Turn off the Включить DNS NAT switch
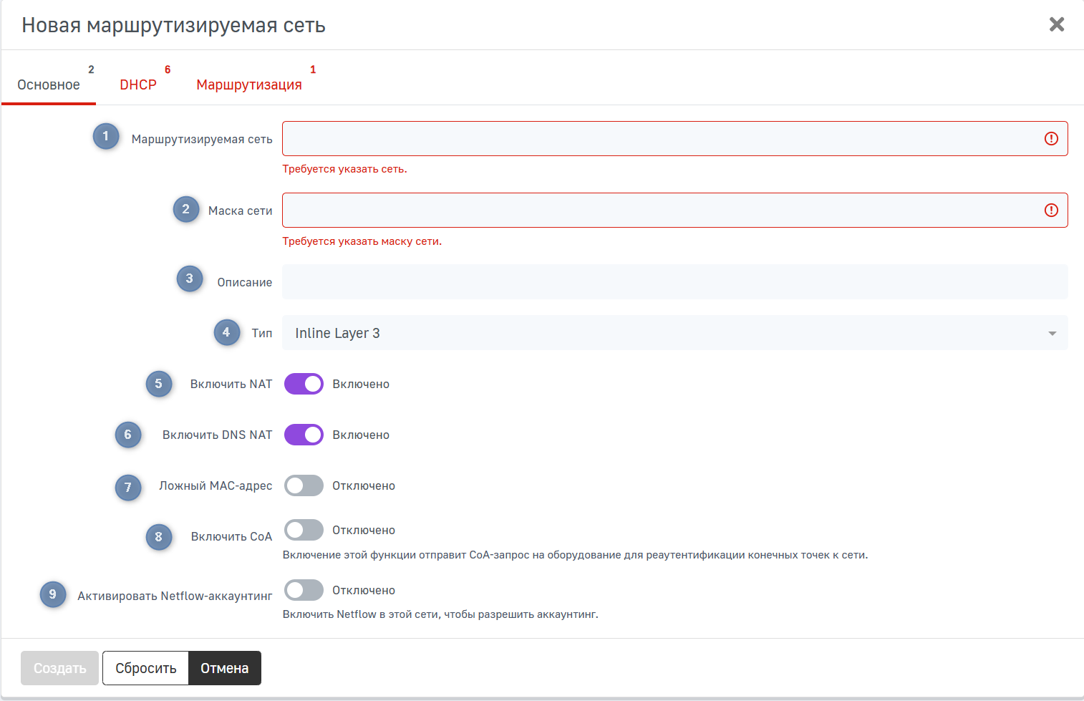Image resolution: width=1084 pixels, height=701 pixels. click(304, 435)
